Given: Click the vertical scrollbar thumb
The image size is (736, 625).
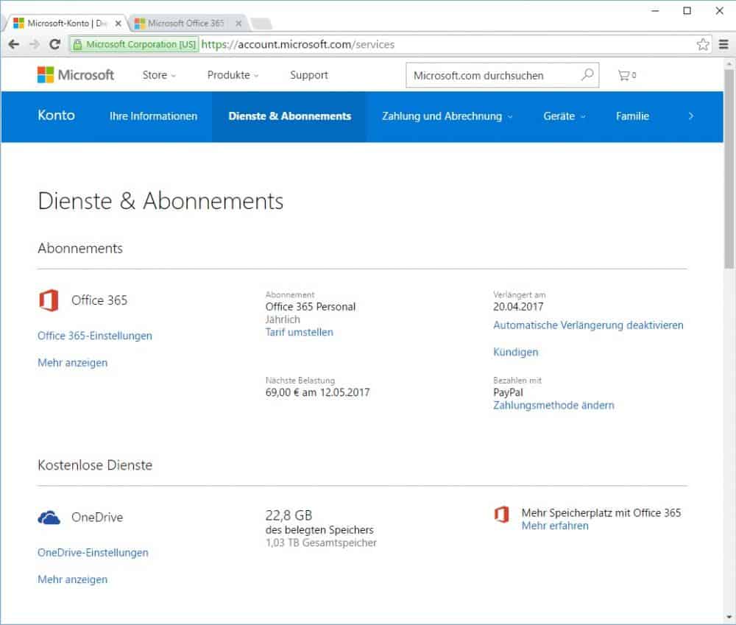Looking at the screenshot, I should [729, 169].
